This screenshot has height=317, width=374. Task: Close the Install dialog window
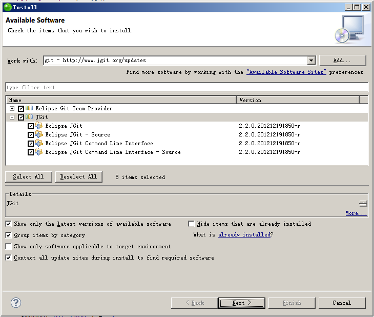(366, 7)
